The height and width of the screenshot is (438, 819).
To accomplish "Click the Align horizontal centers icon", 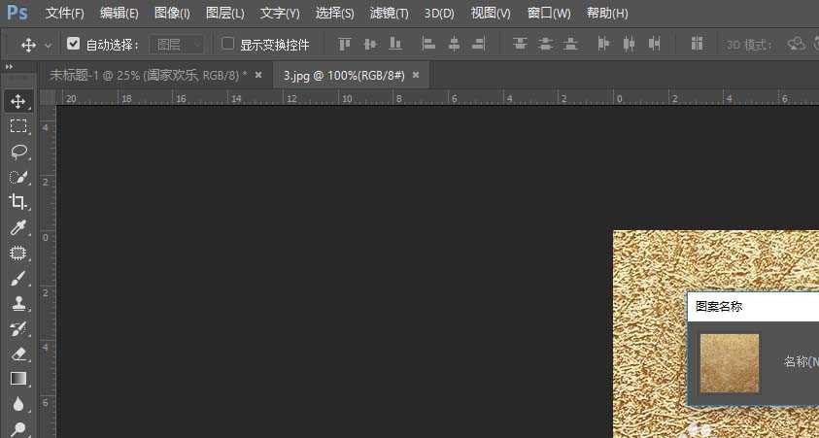I will pos(454,45).
